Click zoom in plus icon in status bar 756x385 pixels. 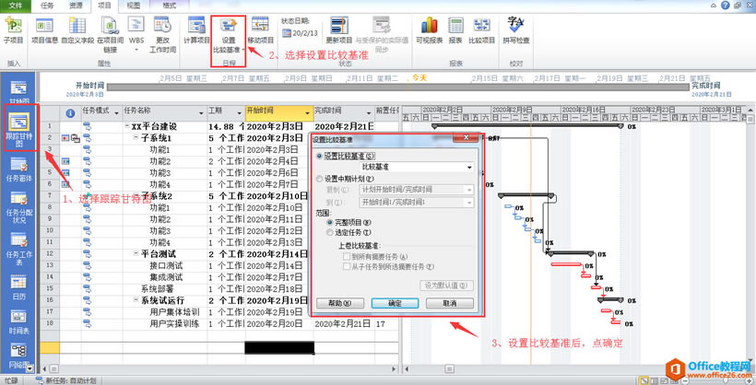click(x=749, y=380)
